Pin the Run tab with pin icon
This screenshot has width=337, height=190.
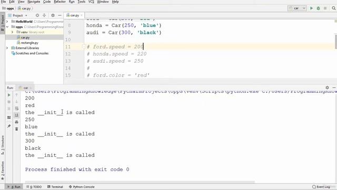point(9,126)
